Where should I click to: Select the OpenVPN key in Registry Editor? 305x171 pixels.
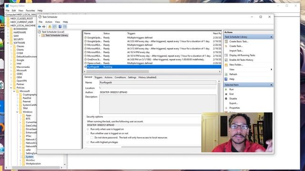[21, 81]
